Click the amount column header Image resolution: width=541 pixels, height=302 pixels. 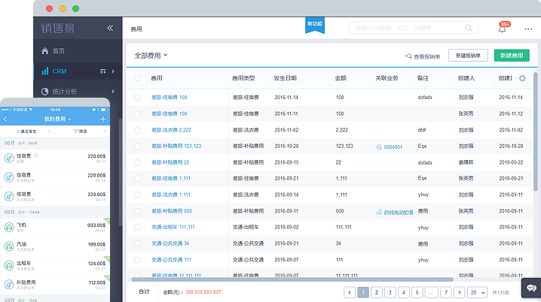coord(341,78)
